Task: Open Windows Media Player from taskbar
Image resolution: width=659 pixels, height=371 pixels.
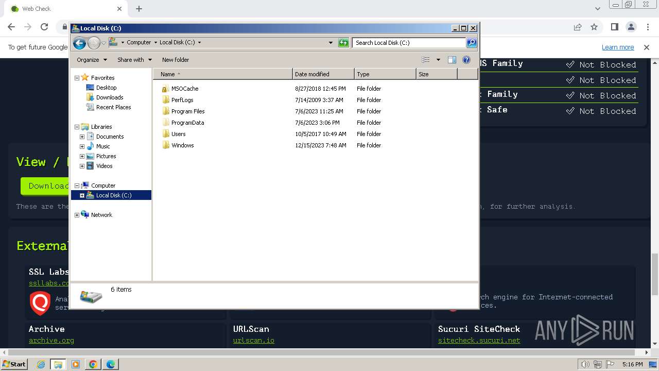Action: (x=76, y=364)
